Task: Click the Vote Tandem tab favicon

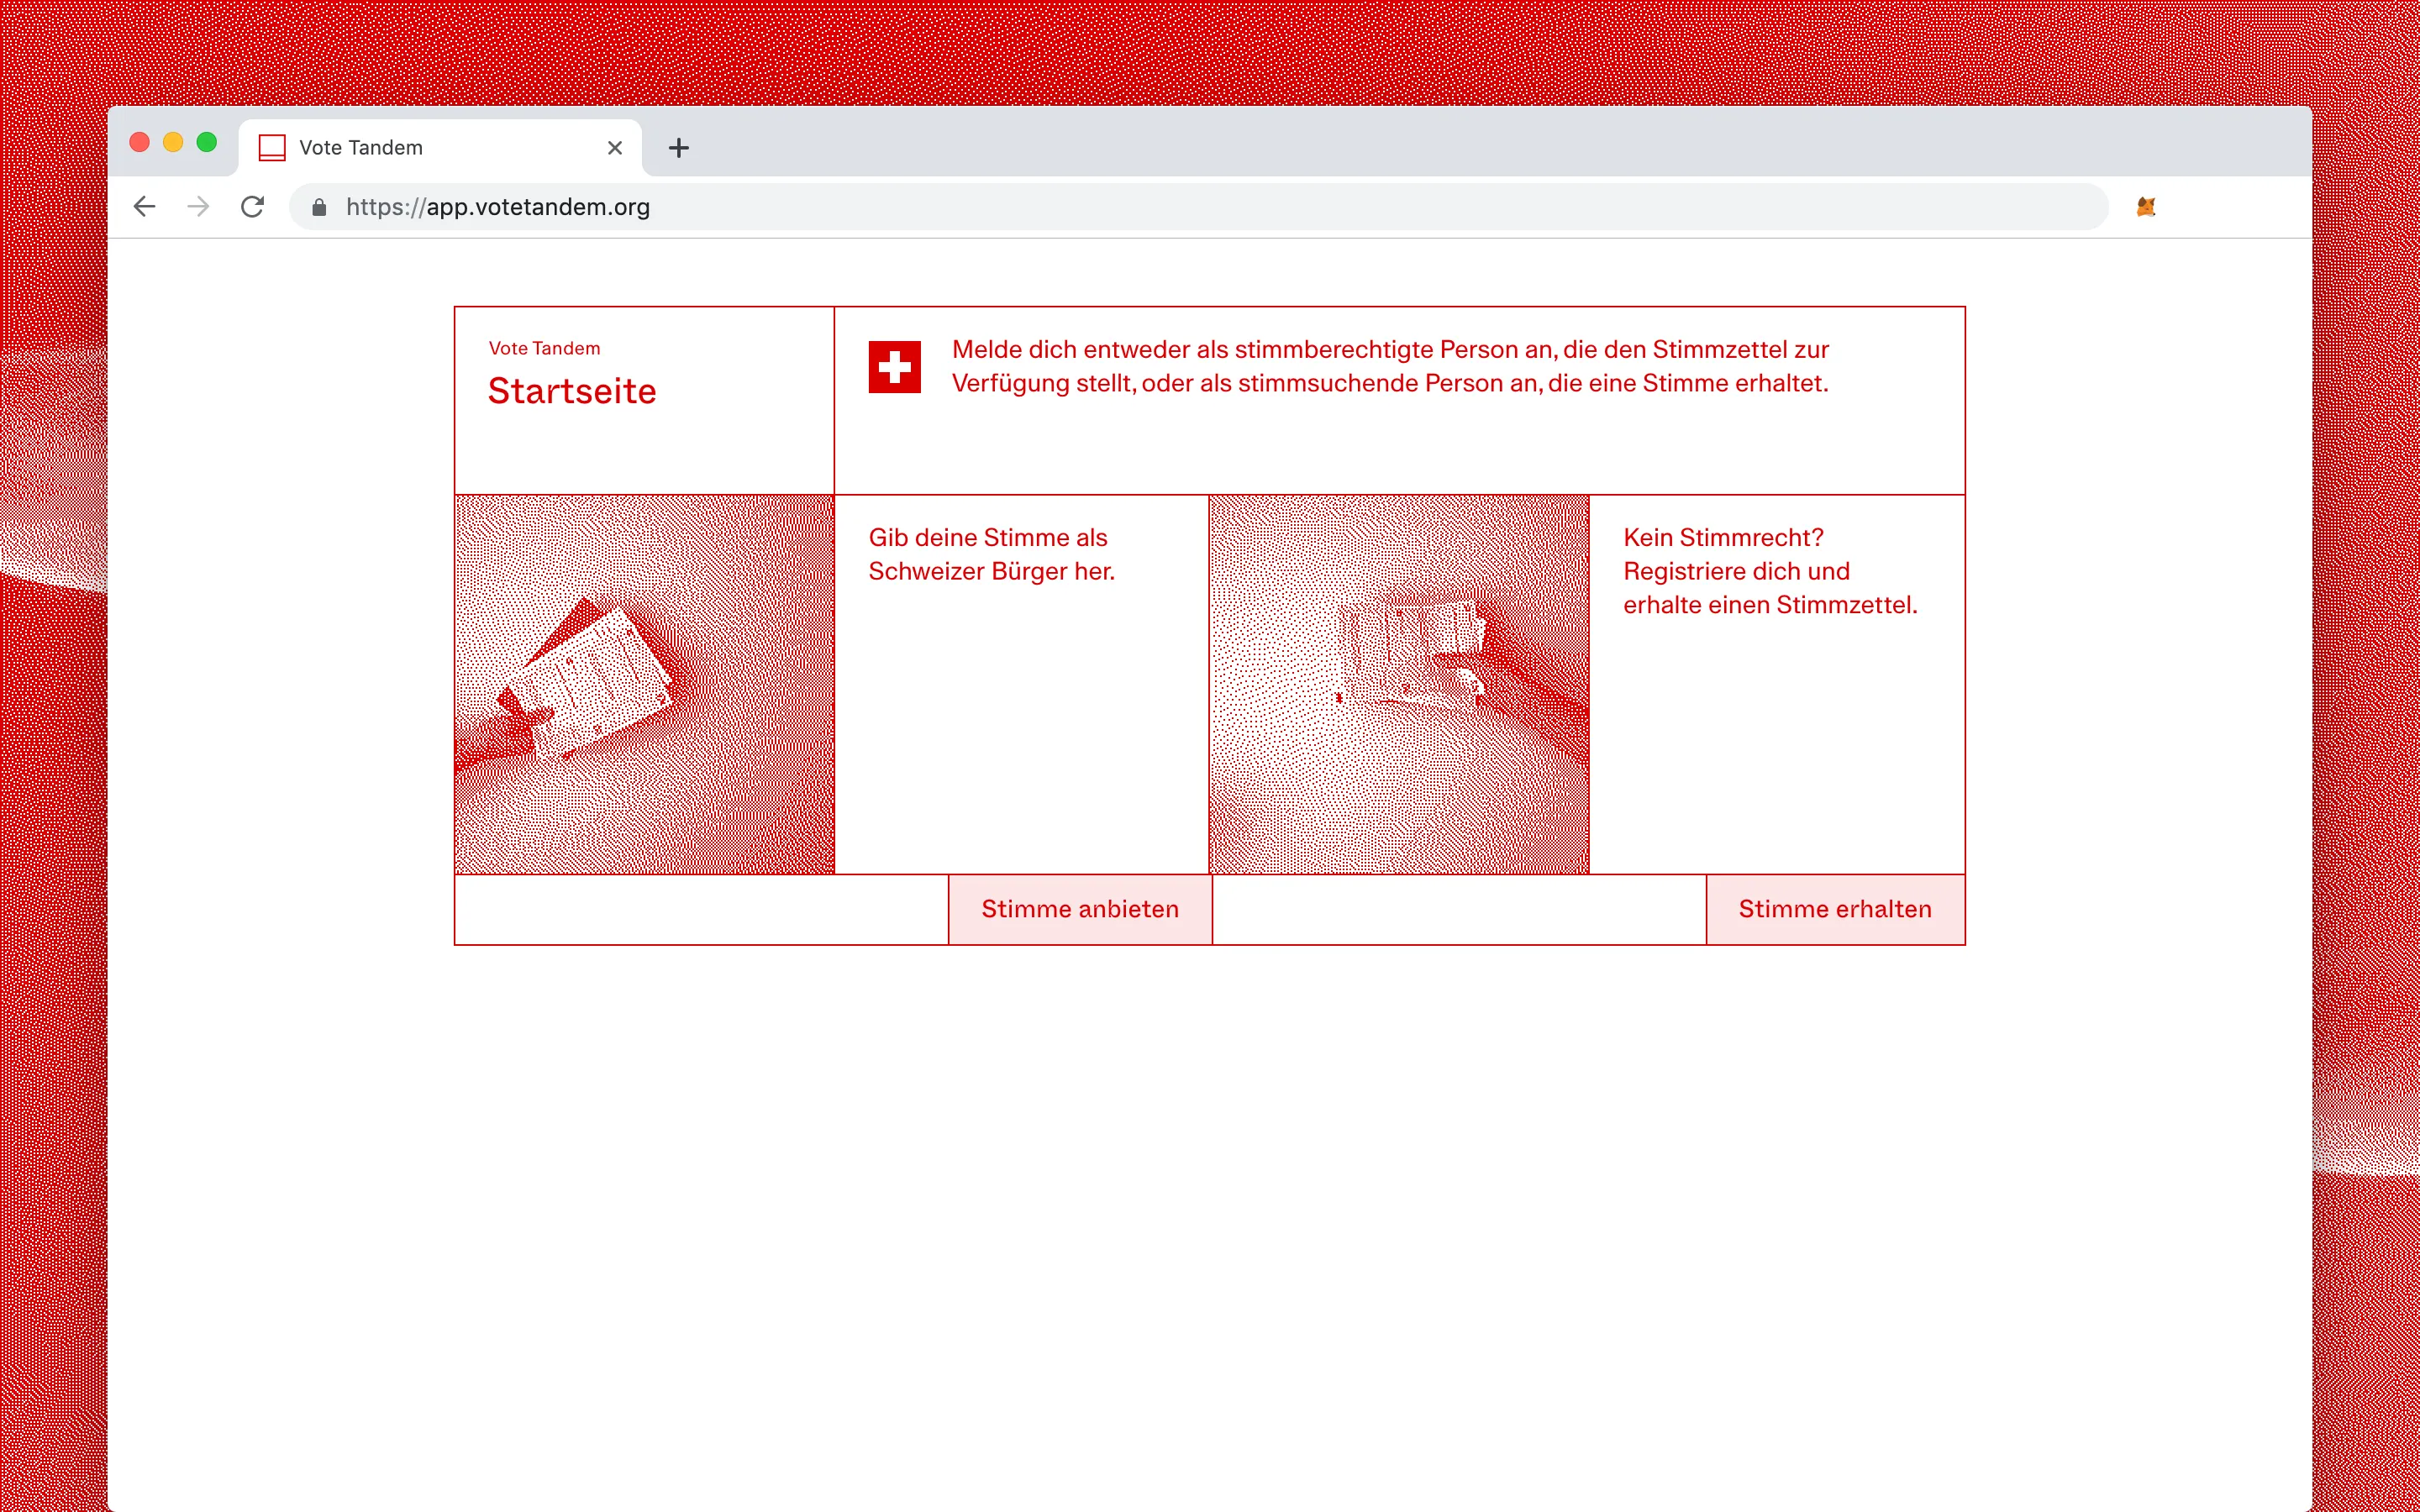Action: [x=272, y=148]
